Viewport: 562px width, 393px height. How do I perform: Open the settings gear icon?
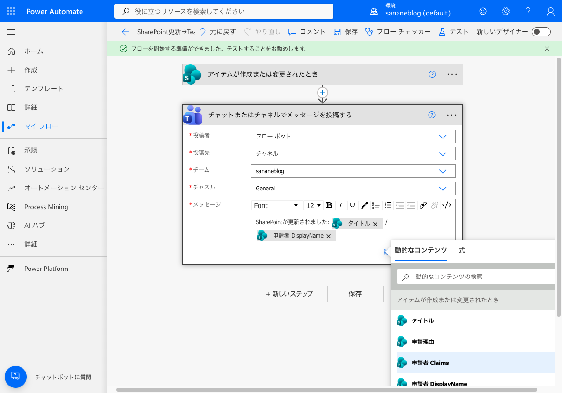click(x=506, y=11)
